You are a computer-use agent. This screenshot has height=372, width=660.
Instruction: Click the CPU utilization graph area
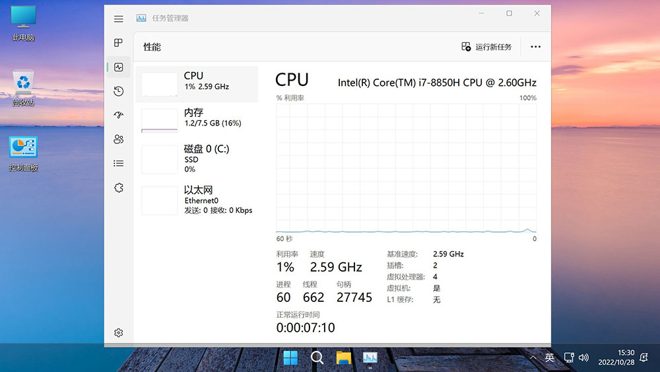(x=406, y=167)
